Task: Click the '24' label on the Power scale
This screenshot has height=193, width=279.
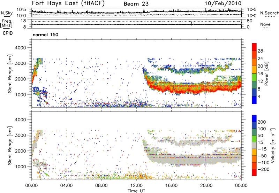Action: [260, 59]
